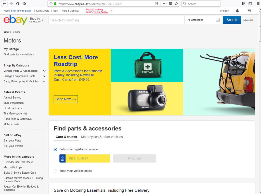
Task: Click the browser forward arrow
Action: [11, 4]
